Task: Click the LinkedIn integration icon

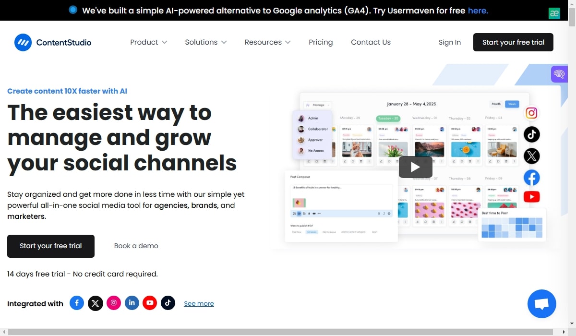Action: point(132,303)
